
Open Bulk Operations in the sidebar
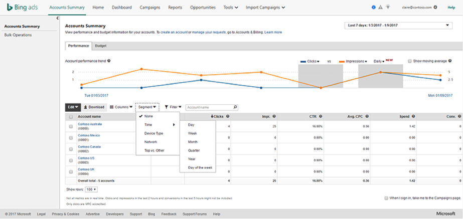[x=18, y=35]
